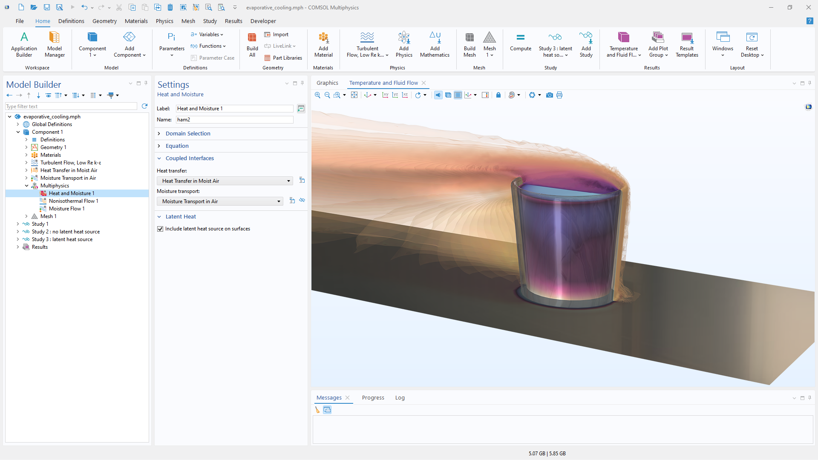The width and height of the screenshot is (818, 460).
Task: Open the color theme palette dropdown
Action: click(518, 95)
